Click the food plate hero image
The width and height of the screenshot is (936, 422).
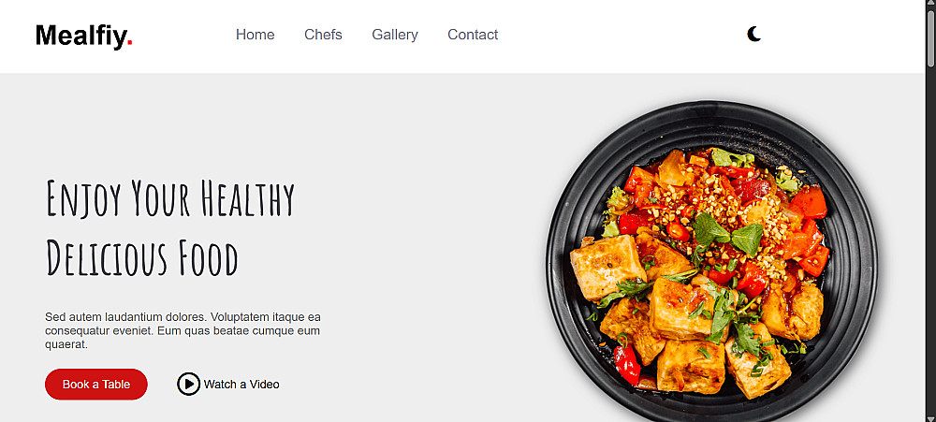[712, 261]
